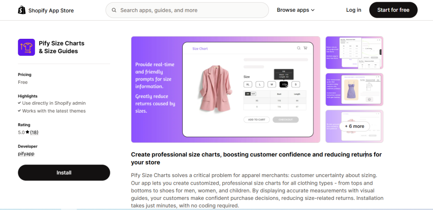Click the Browse apps chevron arrow
The image size is (433, 210).
coord(312,10)
